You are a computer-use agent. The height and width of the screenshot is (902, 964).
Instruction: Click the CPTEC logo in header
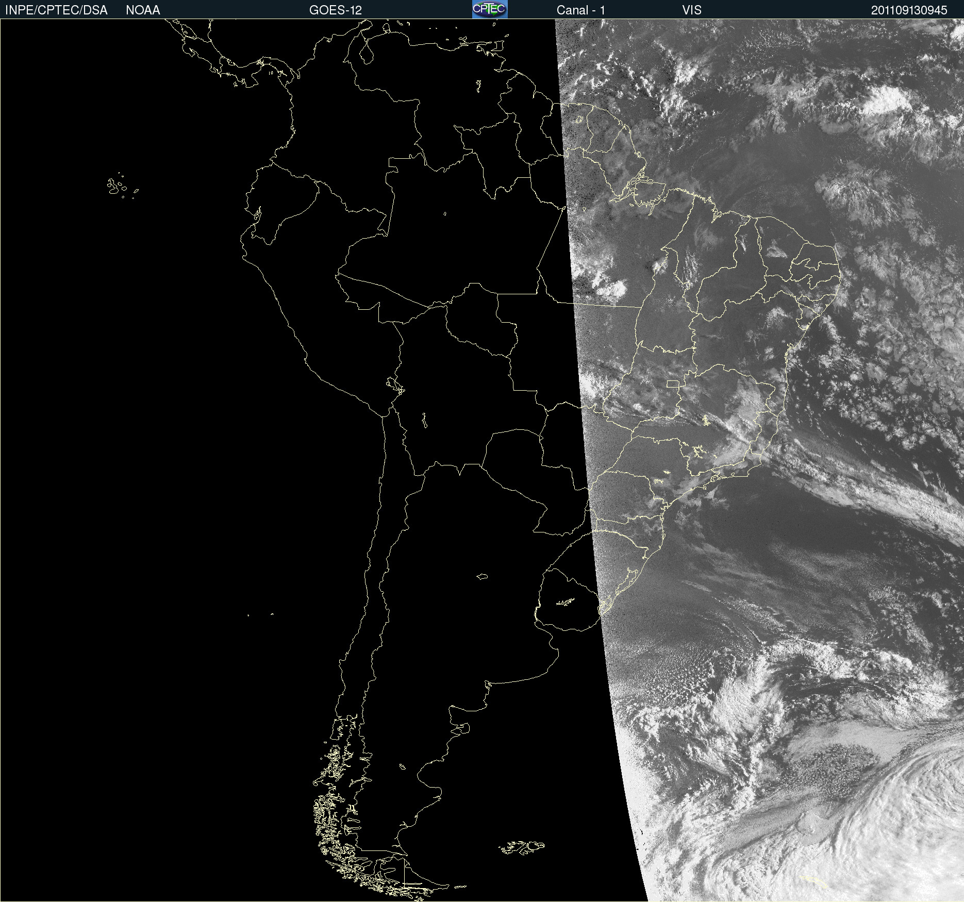(490, 9)
